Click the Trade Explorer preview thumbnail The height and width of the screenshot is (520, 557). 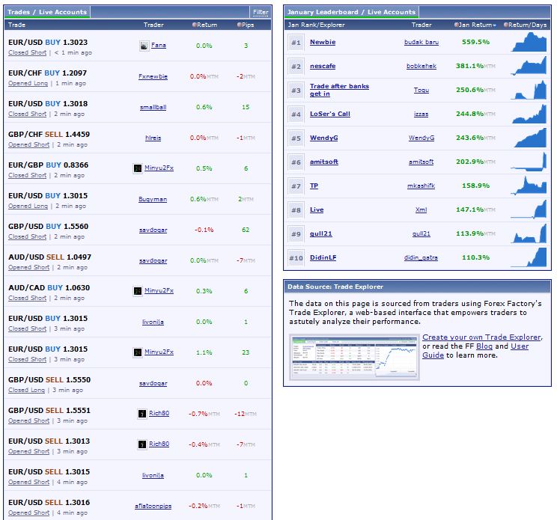click(353, 358)
